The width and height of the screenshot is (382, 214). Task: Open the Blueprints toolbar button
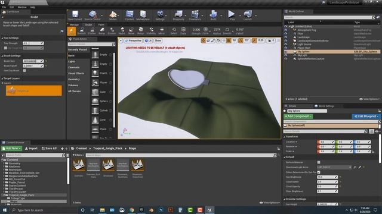[178, 15]
